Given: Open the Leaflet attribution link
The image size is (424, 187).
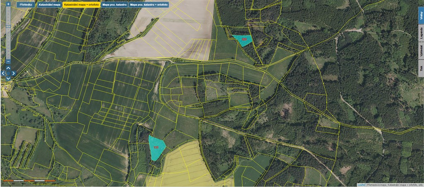Looking at the screenshot, I should coord(361,185).
